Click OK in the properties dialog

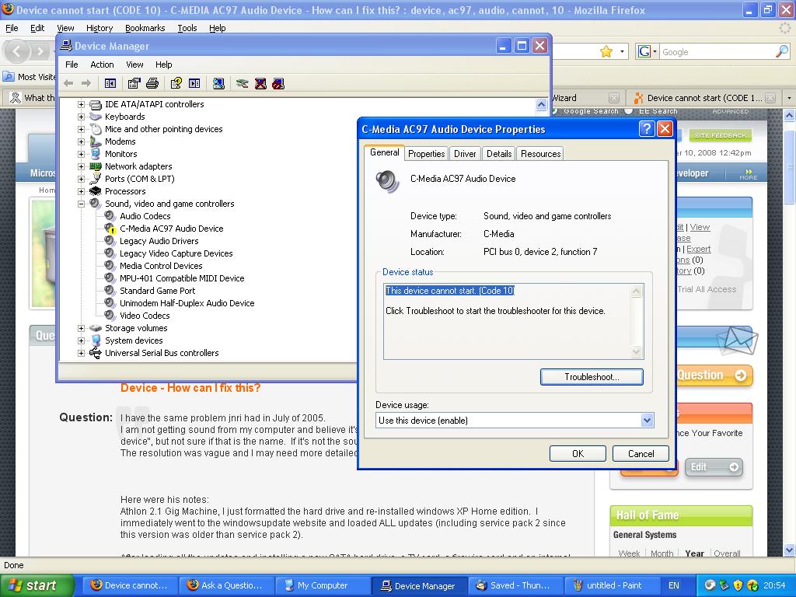tap(578, 454)
